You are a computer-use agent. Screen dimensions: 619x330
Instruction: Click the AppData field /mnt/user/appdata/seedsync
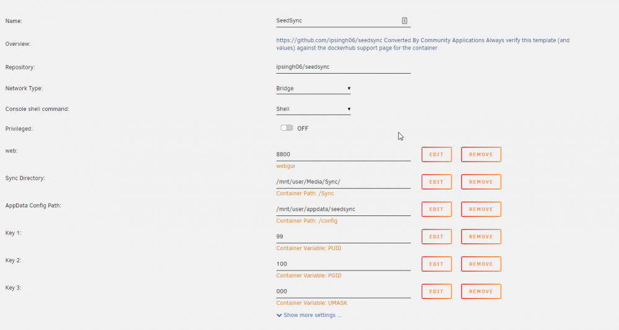(344, 209)
